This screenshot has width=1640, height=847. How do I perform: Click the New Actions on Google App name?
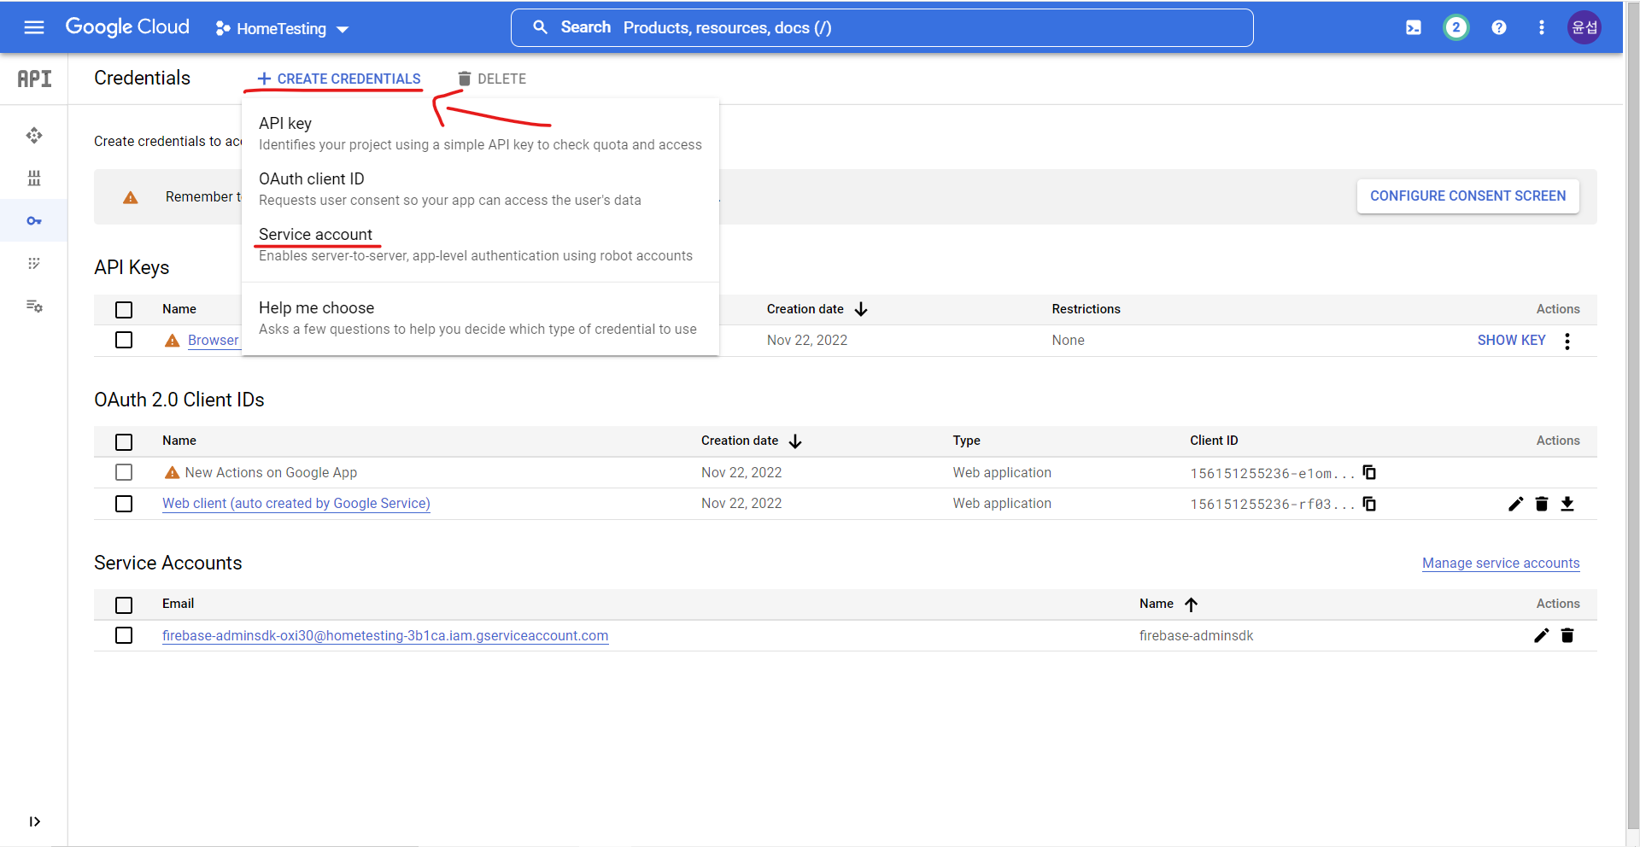[x=271, y=472]
